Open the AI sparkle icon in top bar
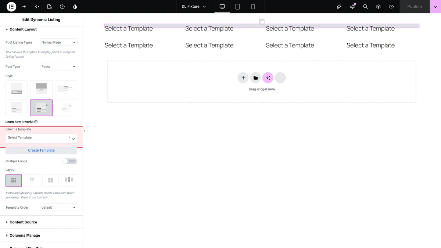Viewport: 441px width, 248px height. (x=37, y=7)
